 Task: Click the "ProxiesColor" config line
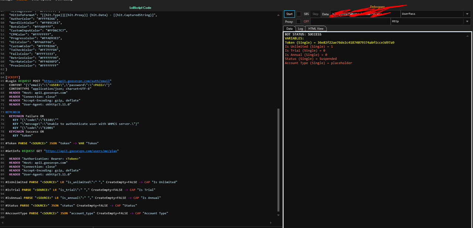[x=34, y=65]
